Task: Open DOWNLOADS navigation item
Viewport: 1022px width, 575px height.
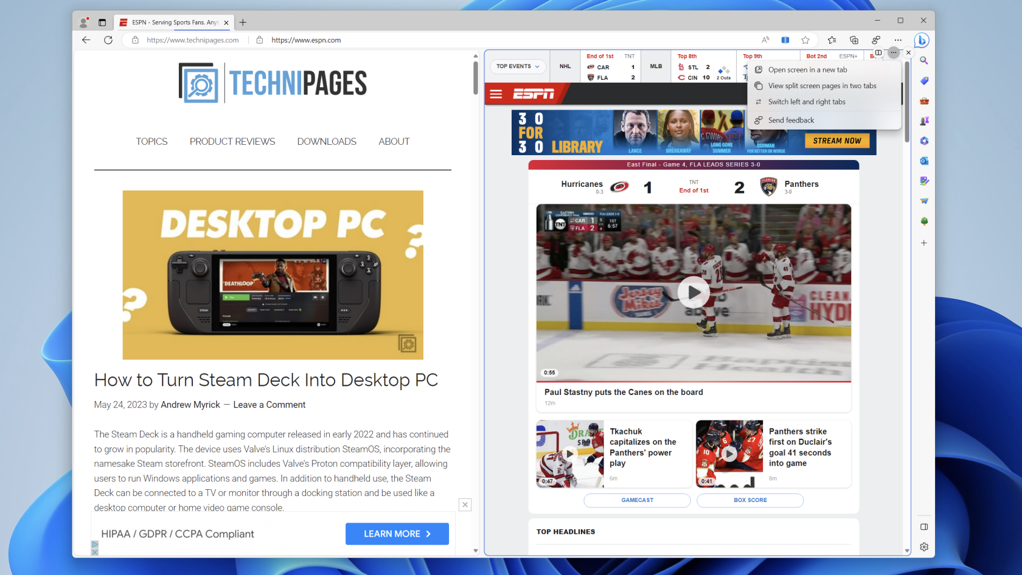Action: (327, 142)
